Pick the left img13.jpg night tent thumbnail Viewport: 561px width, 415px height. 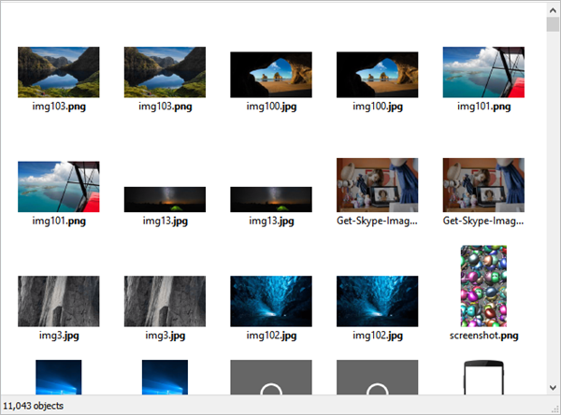[165, 199]
